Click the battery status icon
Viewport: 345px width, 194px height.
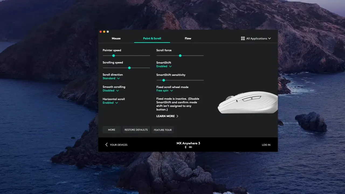pos(191,147)
